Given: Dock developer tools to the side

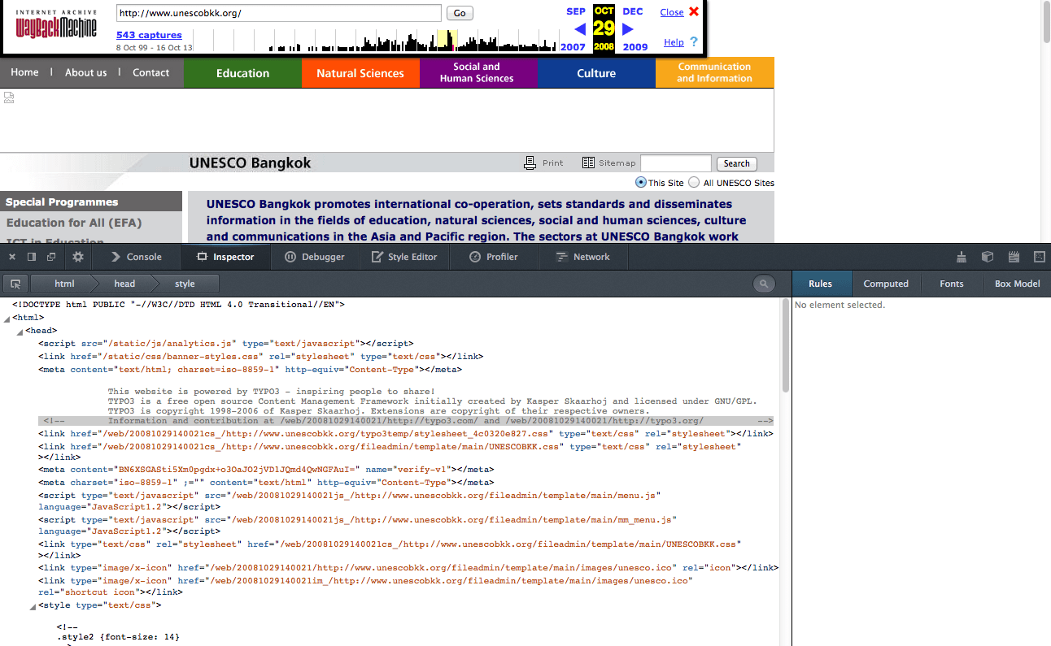Looking at the screenshot, I should click(x=32, y=257).
